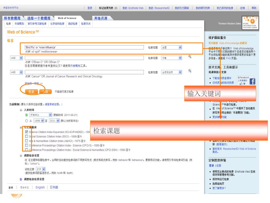270x203 pixels.
Task: Click the 作者甄别 tool link under author field
Action: [75, 66]
